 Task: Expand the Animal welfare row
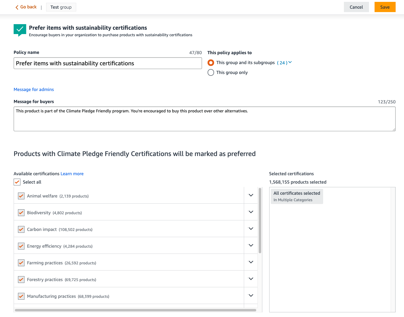(251, 195)
